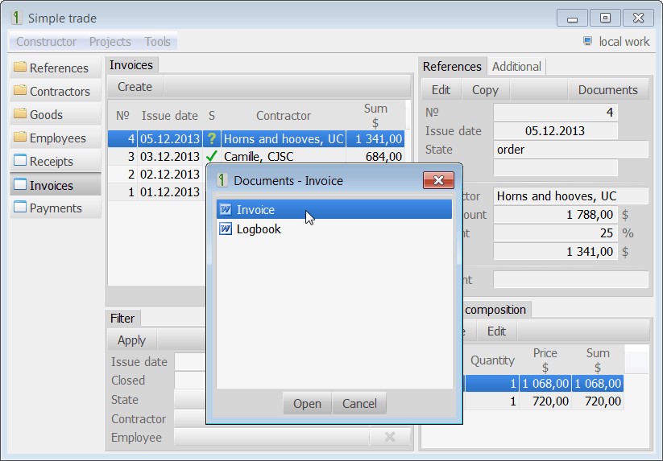Click the Payments document icon
The width and height of the screenshot is (663, 461).
pyautogui.click(x=20, y=208)
